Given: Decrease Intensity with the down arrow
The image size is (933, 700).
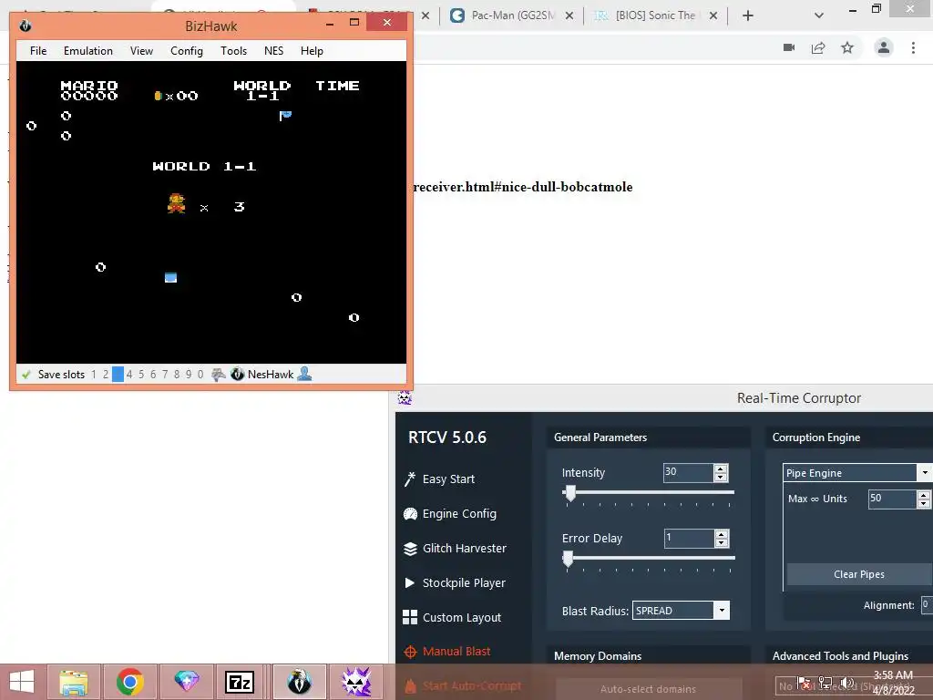Looking at the screenshot, I should pos(721,478).
